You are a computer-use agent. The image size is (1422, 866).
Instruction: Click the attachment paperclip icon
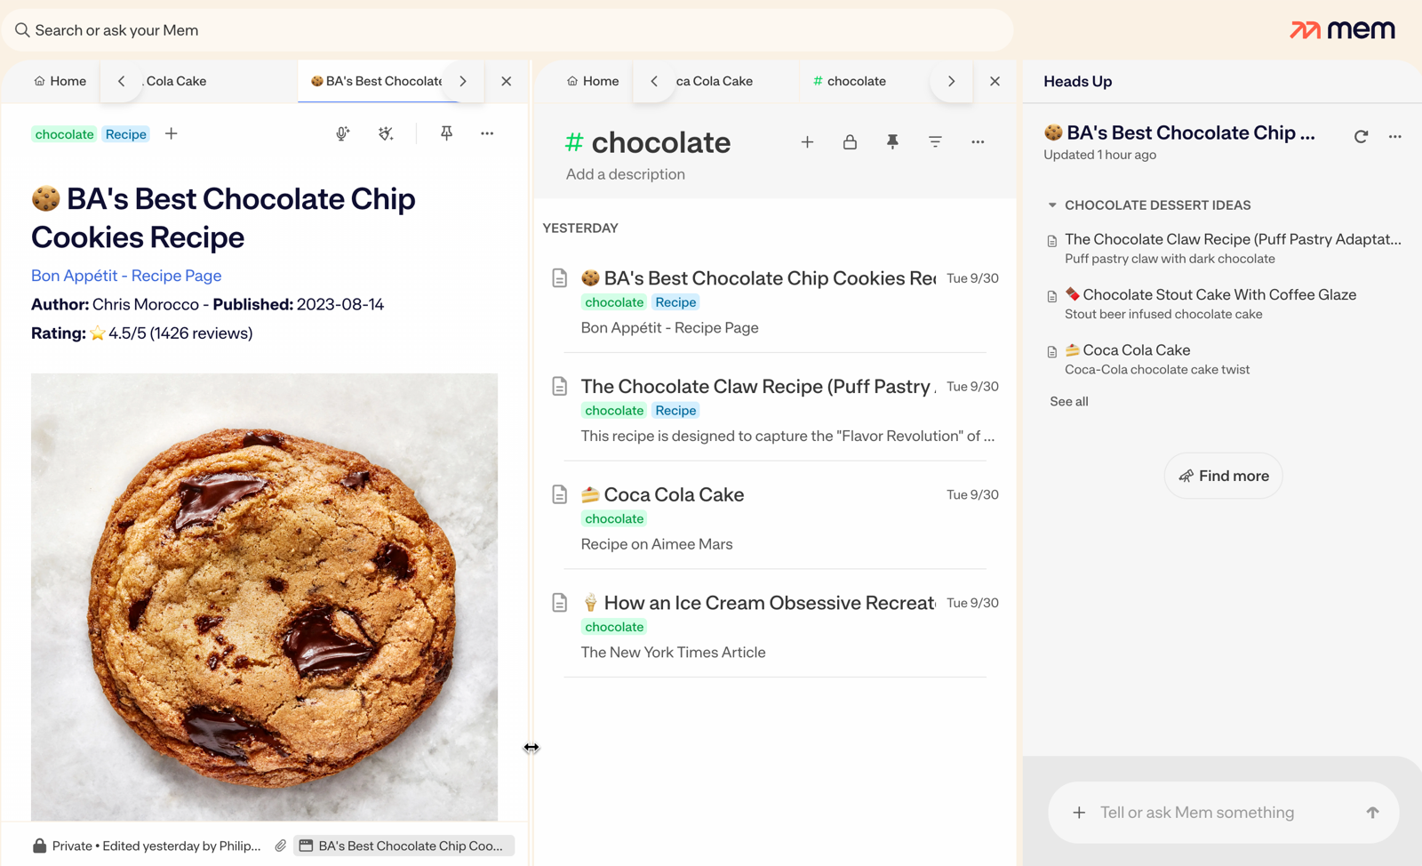click(281, 846)
